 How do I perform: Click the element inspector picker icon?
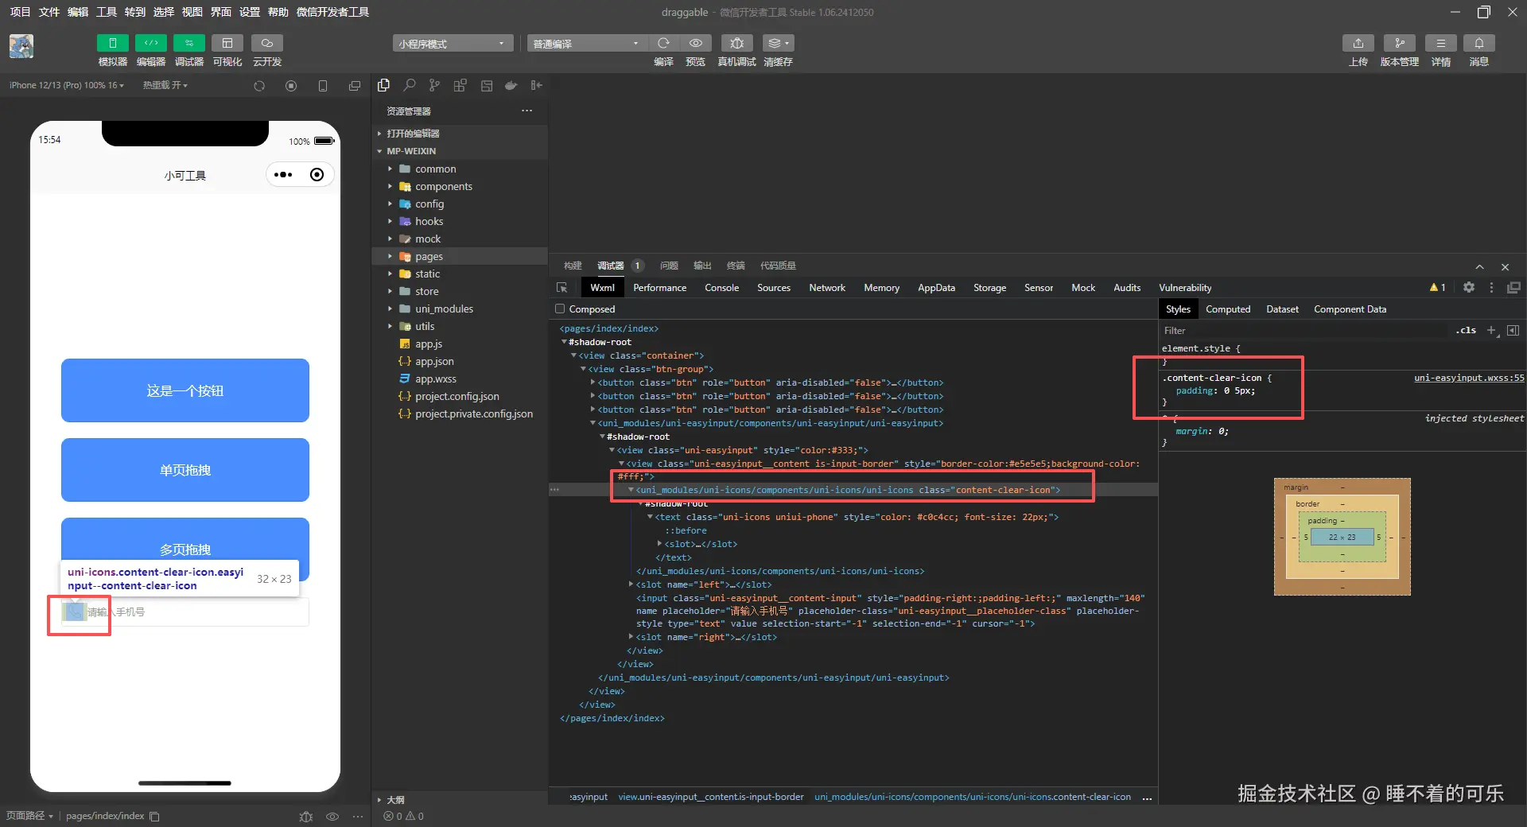click(x=562, y=288)
